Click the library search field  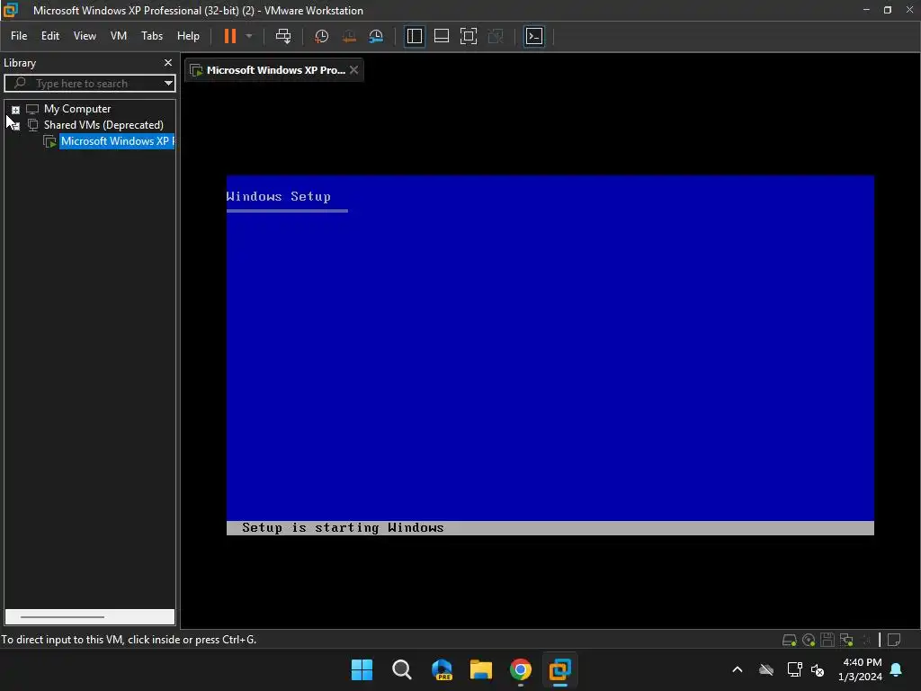click(x=88, y=84)
